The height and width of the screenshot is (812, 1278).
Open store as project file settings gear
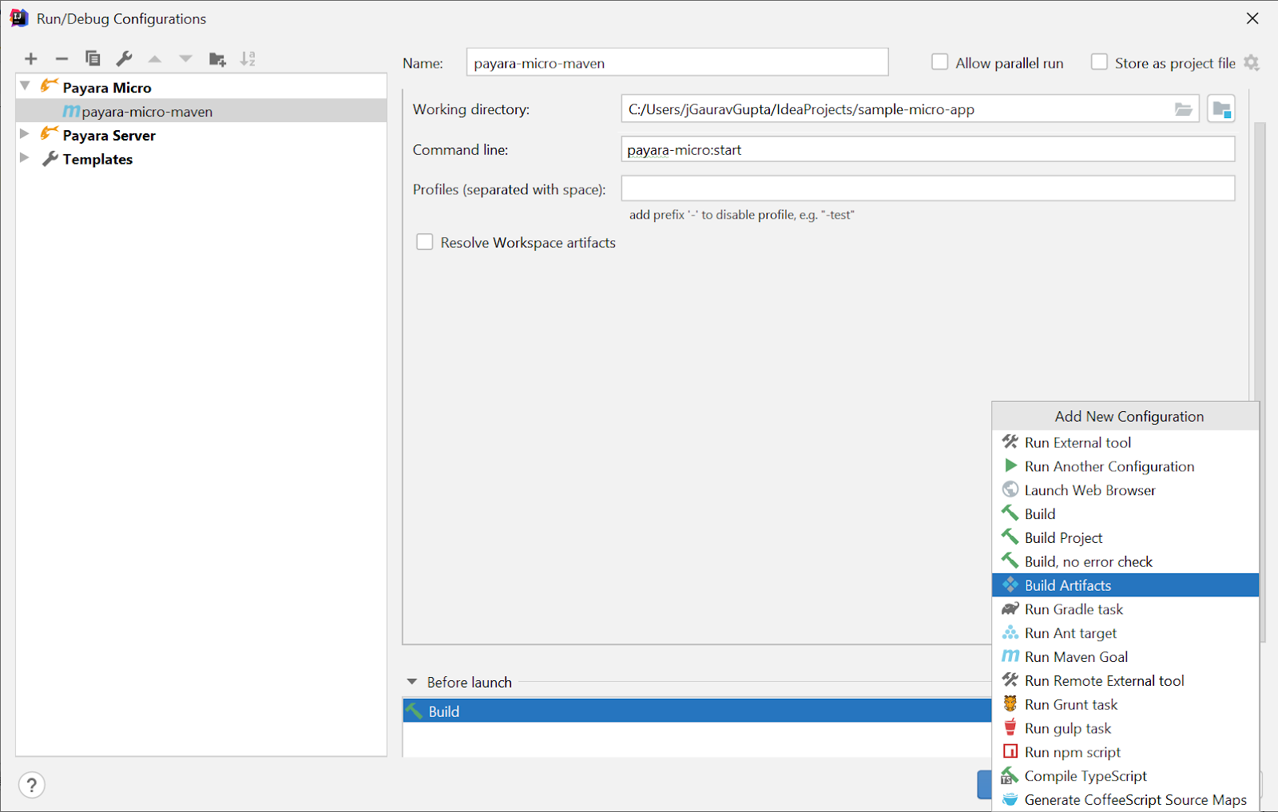[1252, 63]
